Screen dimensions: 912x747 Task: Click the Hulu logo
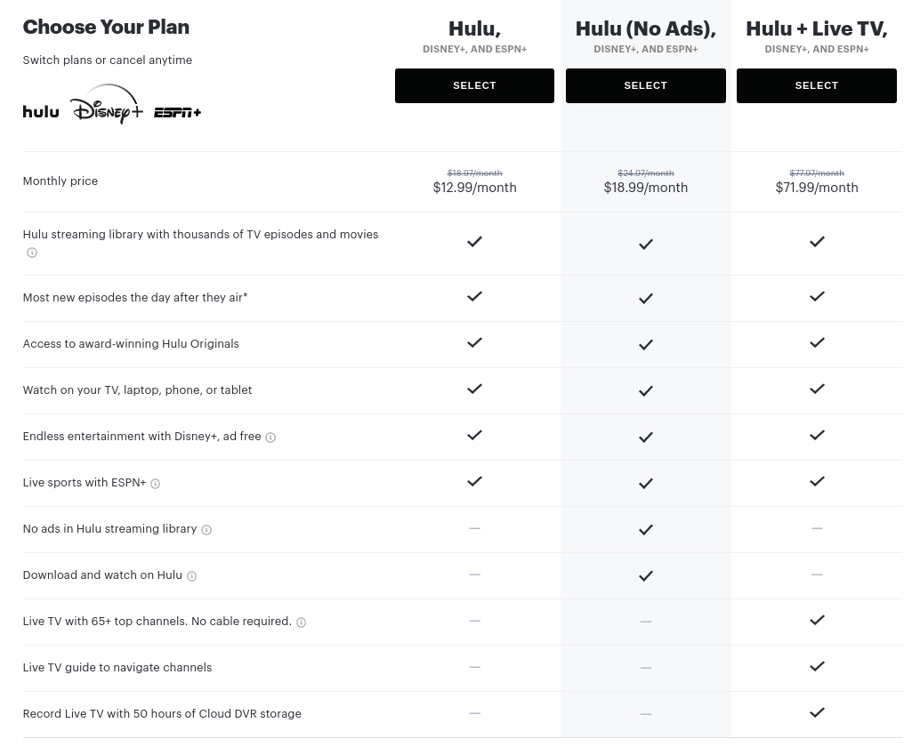click(41, 111)
